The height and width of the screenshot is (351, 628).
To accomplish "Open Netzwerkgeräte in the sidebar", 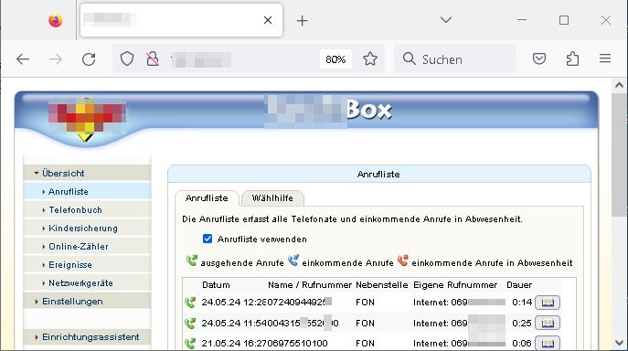I will (87, 282).
